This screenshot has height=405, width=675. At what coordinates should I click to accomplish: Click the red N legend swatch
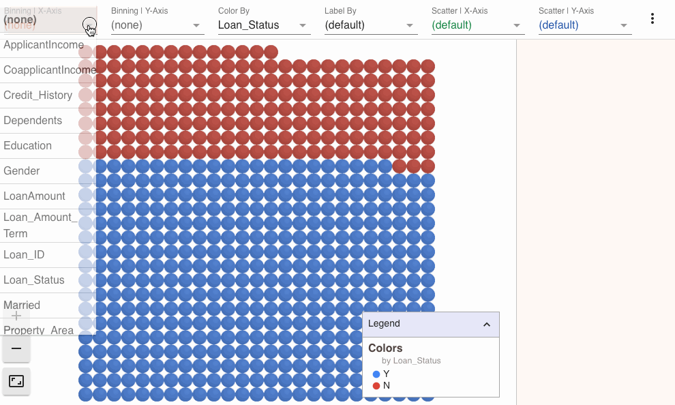[376, 386]
